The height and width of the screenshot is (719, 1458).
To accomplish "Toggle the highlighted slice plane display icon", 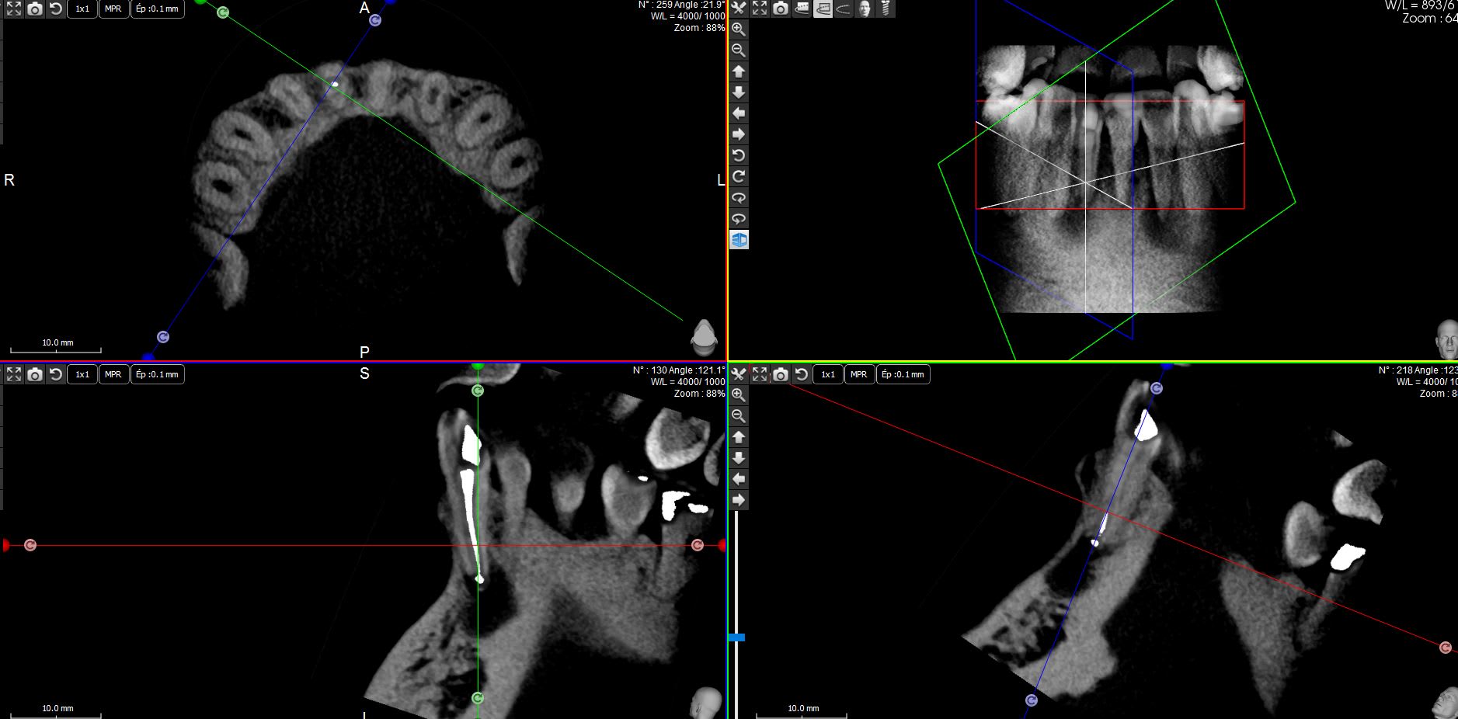I will click(x=823, y=9).
